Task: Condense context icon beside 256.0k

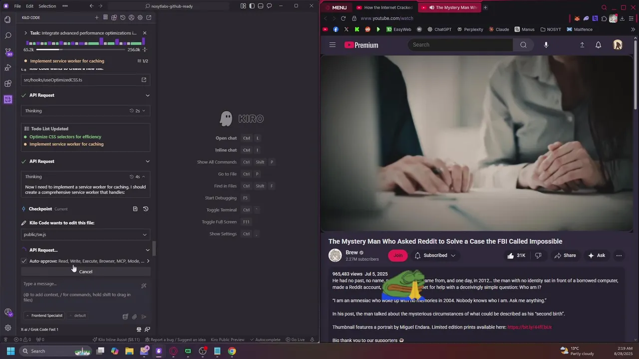Action: (145, 50)
